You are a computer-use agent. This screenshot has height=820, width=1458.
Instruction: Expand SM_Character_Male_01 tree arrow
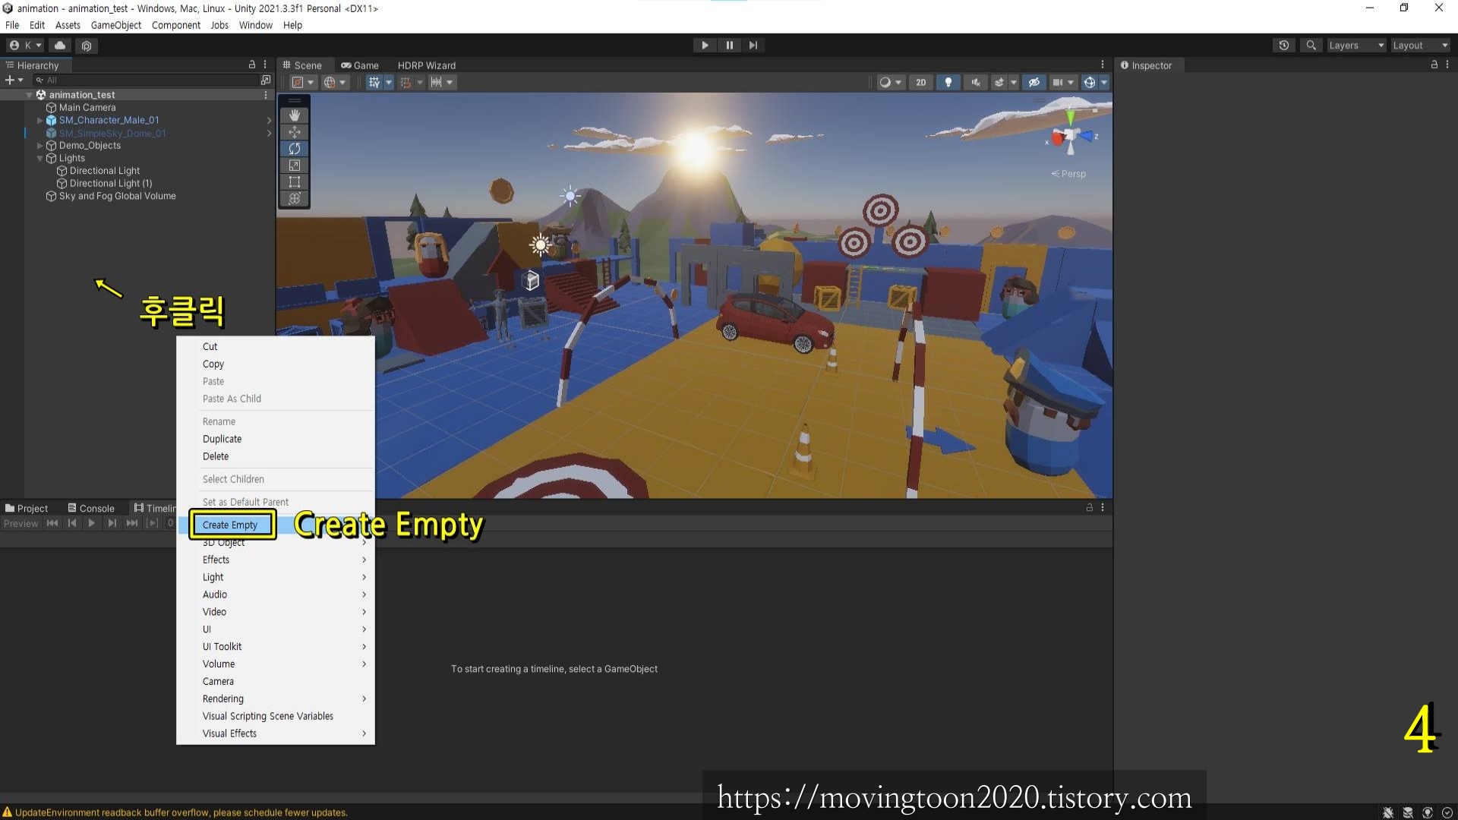[x=40, y=120]
